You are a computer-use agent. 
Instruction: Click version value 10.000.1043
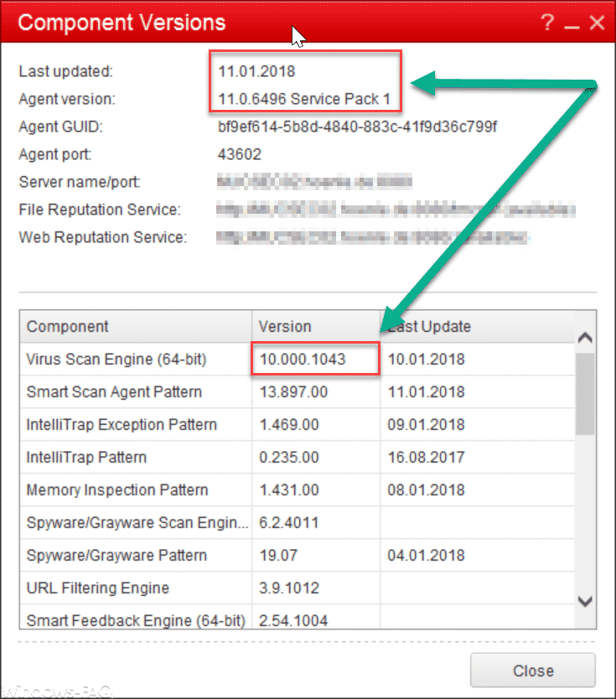pos(303,359)
